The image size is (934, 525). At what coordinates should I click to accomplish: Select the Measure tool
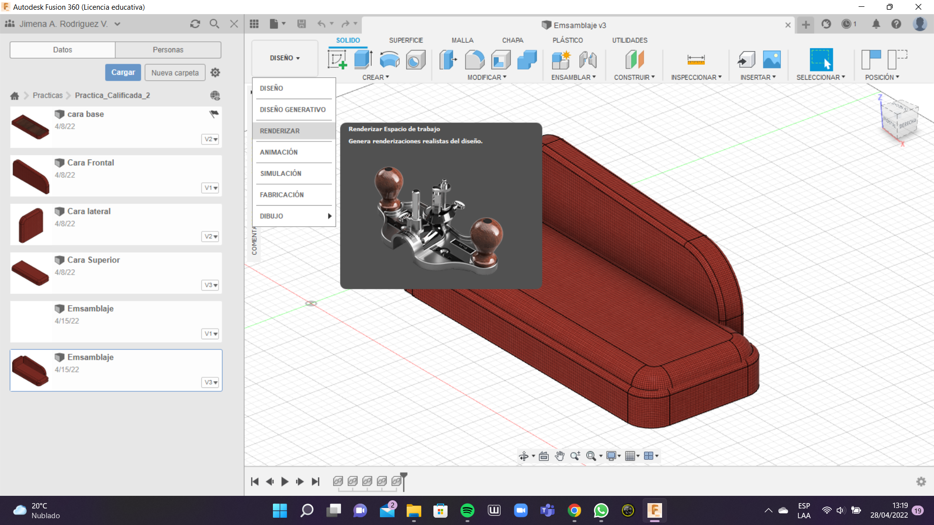point(696,60)
